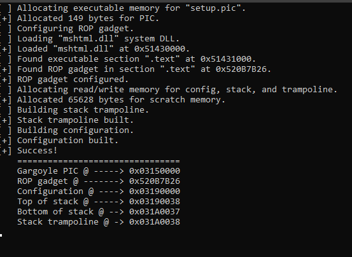
Task: Click the "setup.pic" filename in first line
Action: tap(213, 8)
